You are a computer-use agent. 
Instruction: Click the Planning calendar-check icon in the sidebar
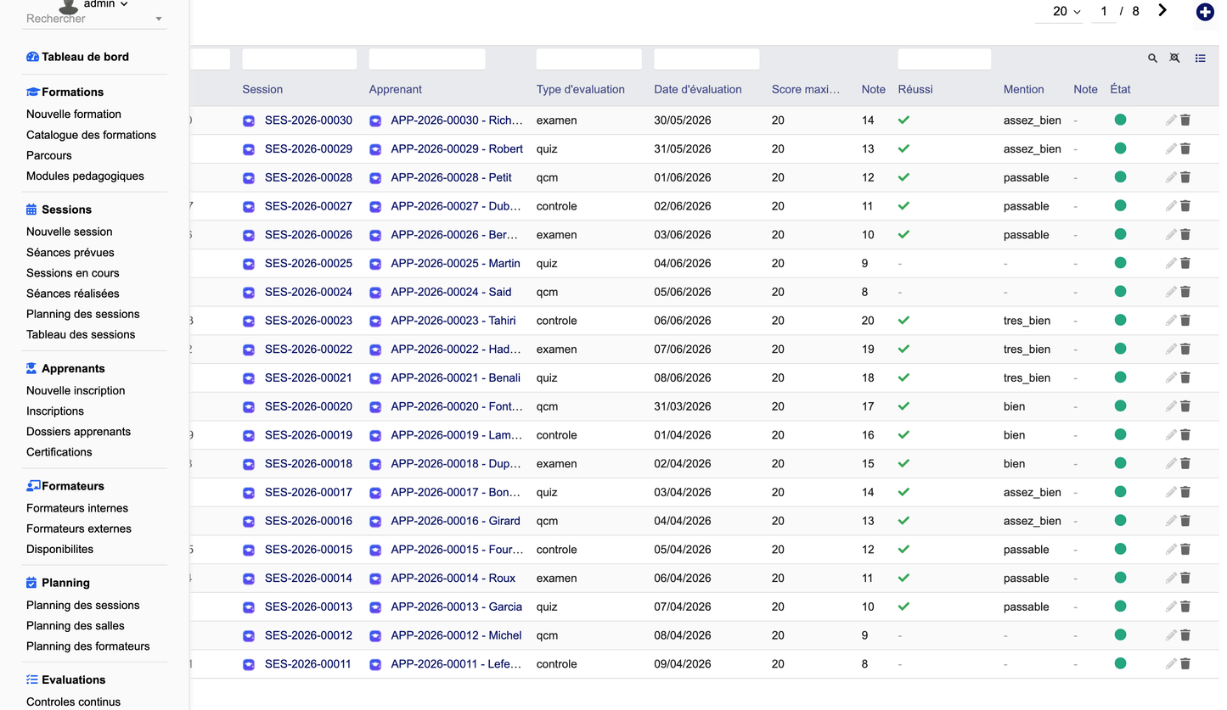31,583
